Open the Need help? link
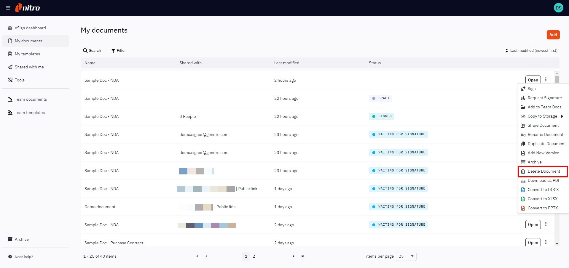The image size is (569, 268). (x=24, y=257)
